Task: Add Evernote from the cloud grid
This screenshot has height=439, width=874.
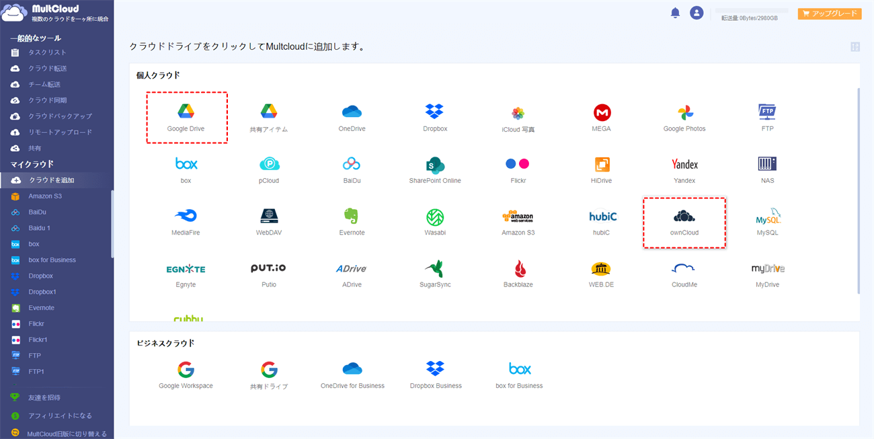Action: click(352, 222)
